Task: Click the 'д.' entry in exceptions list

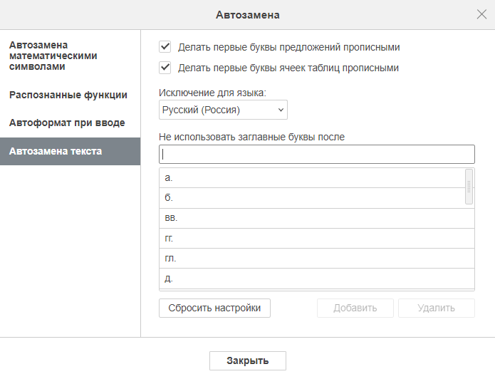Action: pyautogui.click(x=317, y=279)
